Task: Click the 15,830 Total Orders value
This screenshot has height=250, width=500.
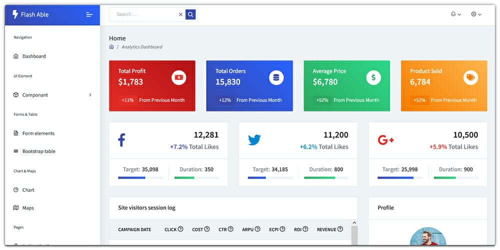Action: (227, 82)
